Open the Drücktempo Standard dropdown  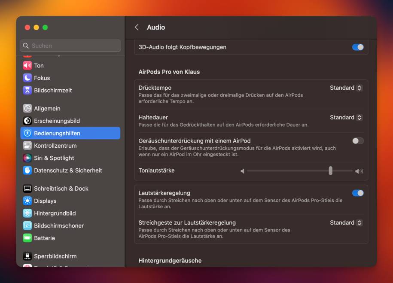[346, 88]
